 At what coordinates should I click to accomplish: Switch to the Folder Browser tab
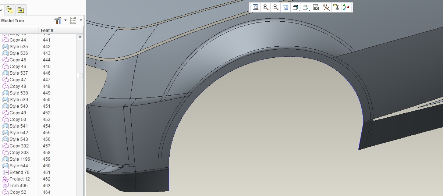tap(10, 10)
